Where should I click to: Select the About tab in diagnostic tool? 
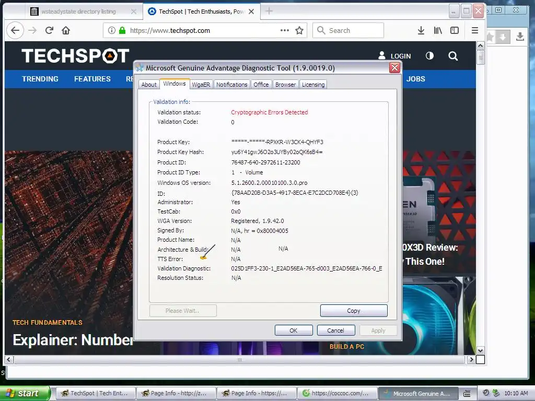(149, 85)
